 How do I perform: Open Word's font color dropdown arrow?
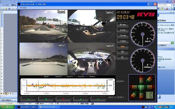click(169, 8)
